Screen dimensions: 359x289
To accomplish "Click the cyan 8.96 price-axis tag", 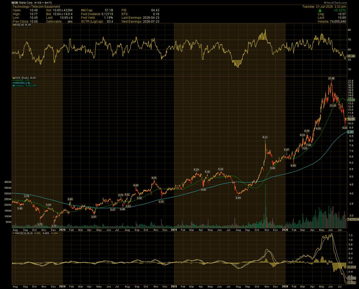I will (351, 132).
